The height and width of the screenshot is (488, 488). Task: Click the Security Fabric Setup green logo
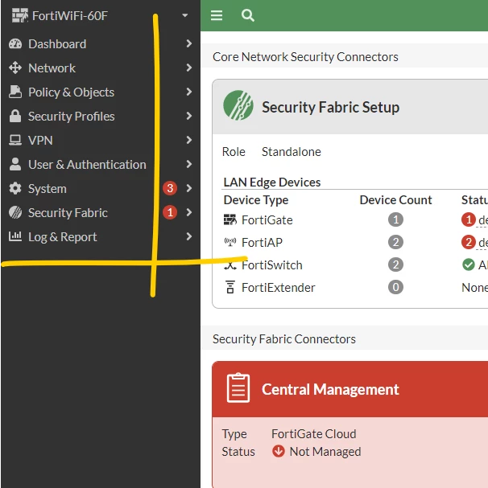(x=238, y=105)
